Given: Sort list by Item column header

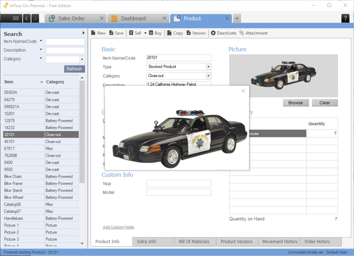Looking at the screenshot, I should (24, 82).
